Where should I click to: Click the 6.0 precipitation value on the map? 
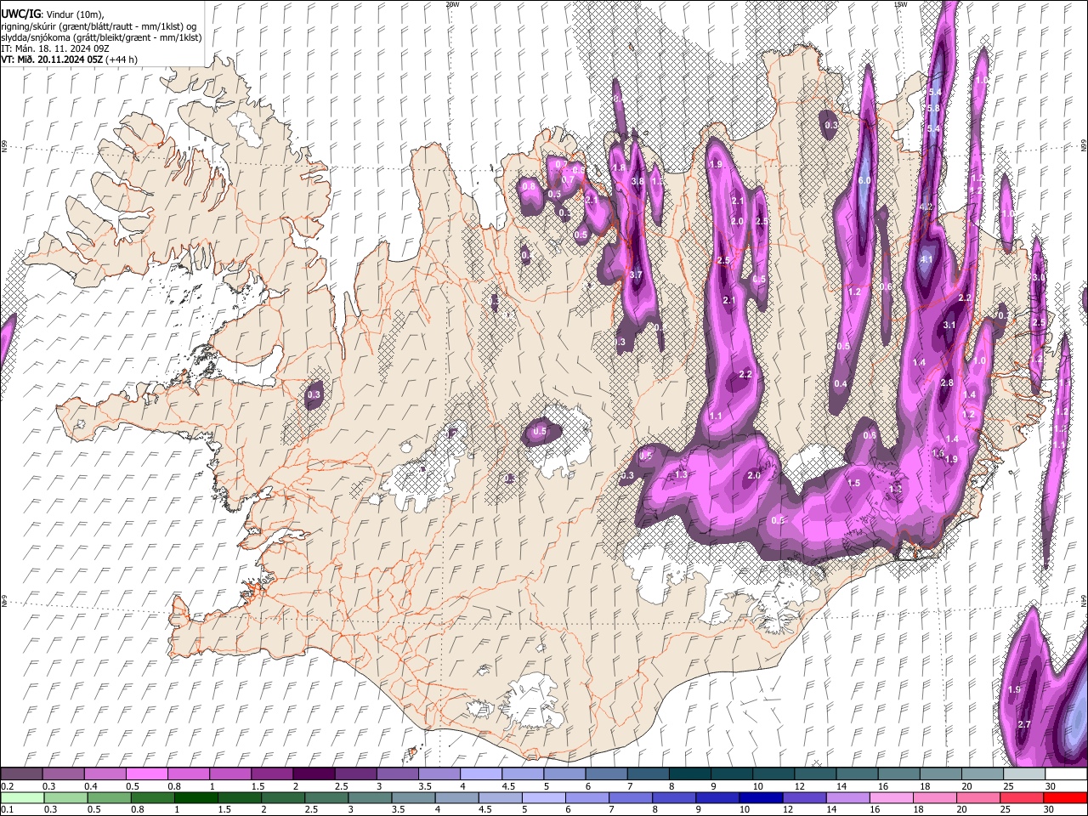click(864, 181)
